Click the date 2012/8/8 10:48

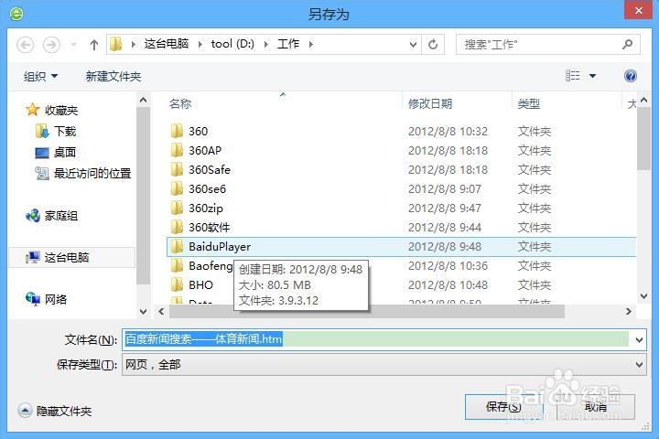[448, 284]
